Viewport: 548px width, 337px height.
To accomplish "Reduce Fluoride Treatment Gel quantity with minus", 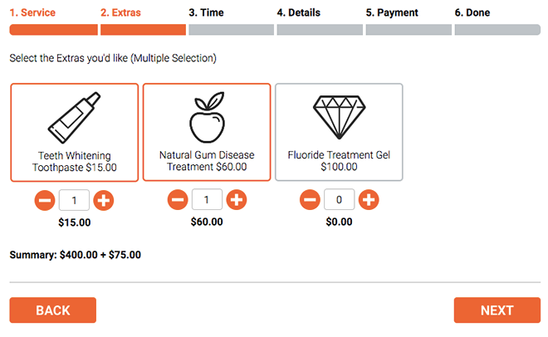I will click(310, 200).
